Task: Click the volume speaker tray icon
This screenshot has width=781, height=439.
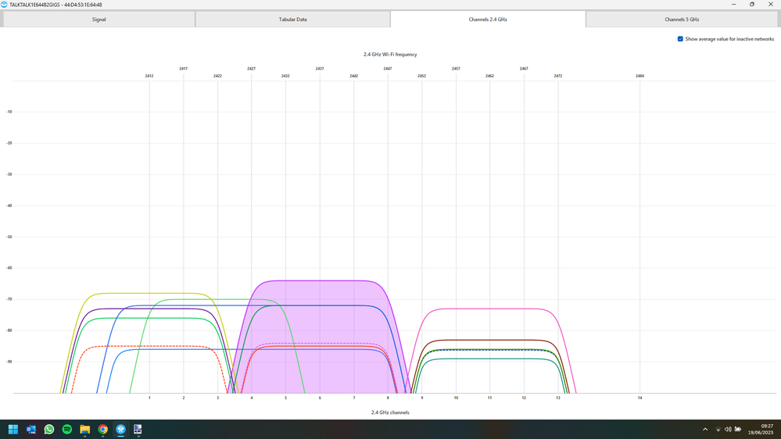Action: 728,430
